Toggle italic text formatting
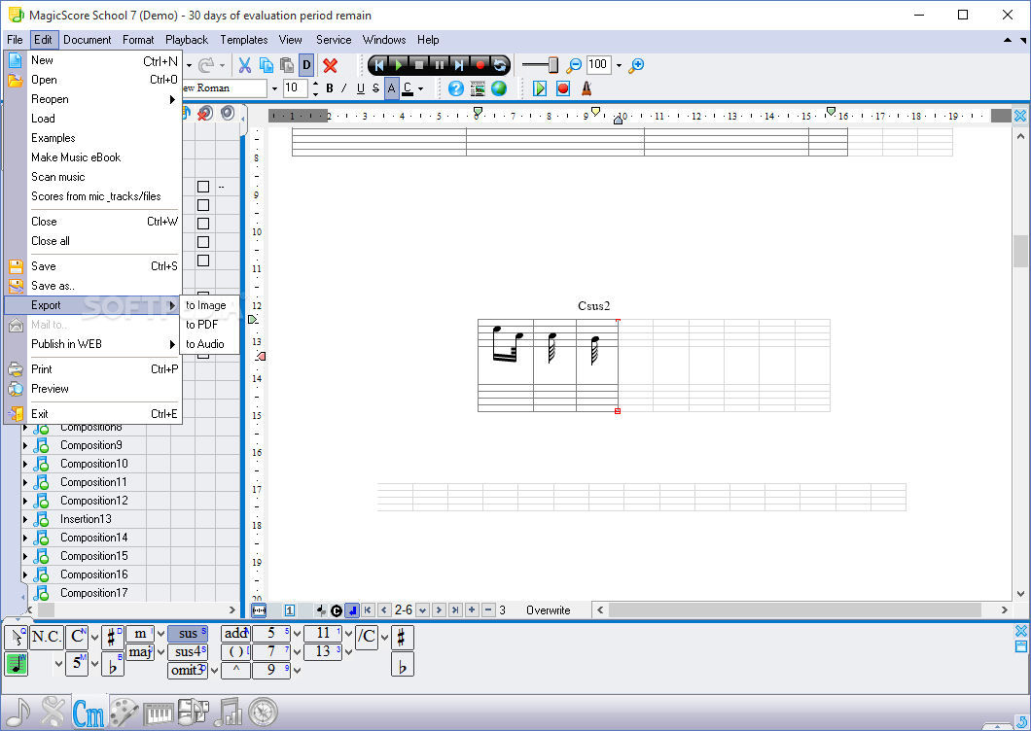This screenshot has width=1031, height=731. coord(344,88)
